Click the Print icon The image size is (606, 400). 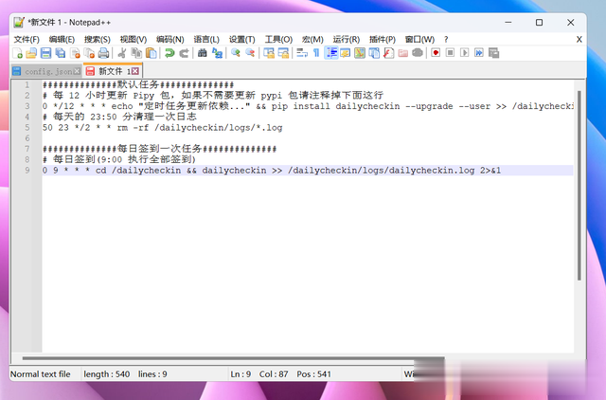click(103, 53)
